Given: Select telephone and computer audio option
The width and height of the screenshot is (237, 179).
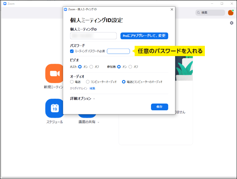Looking at the screenshot, I should coord(124,82).
